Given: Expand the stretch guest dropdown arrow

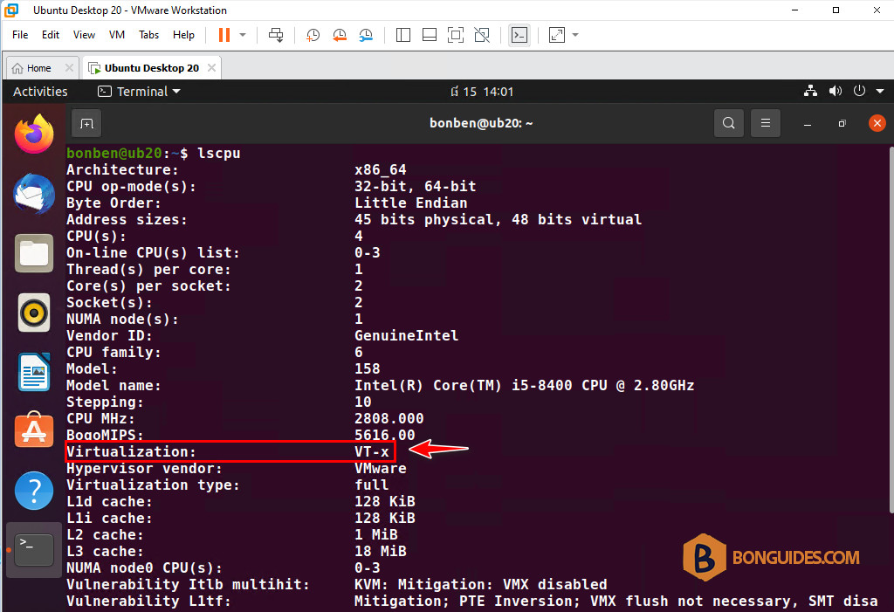Looking at the screenshot, I should click(575, 35).
